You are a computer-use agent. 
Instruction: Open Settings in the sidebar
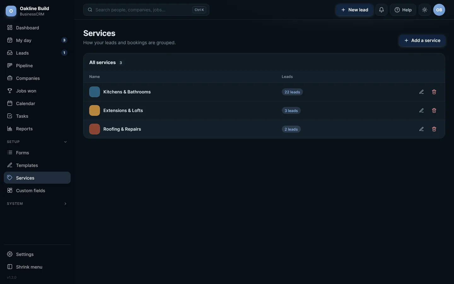click(37, 254)
